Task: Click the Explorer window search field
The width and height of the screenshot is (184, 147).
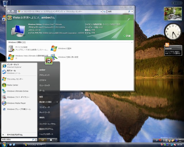Action: (x=118, y=11)
